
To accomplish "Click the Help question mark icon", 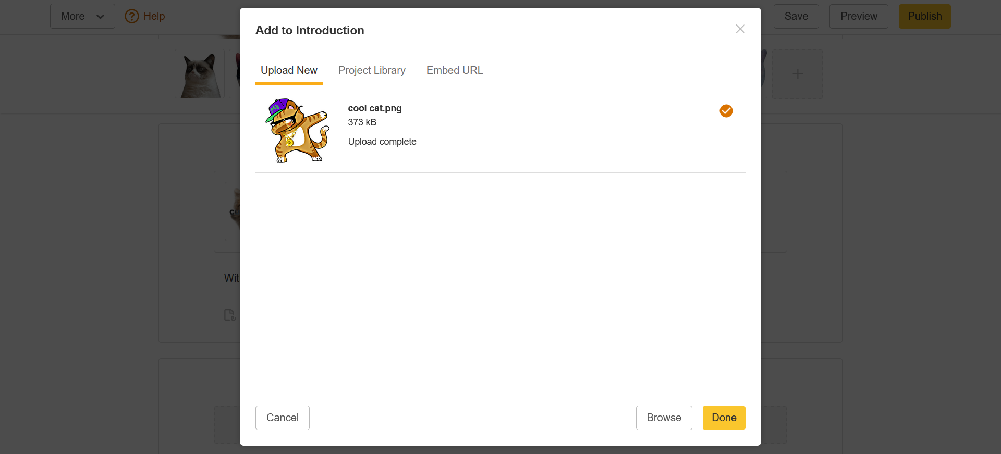I will (x=132, y=16).
